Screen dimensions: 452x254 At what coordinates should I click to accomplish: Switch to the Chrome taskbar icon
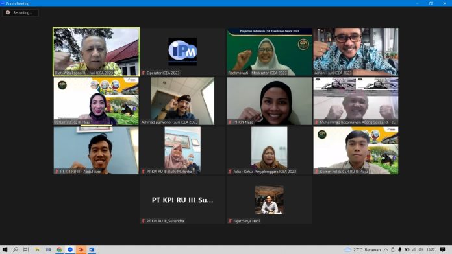pyautogui.click(x=59, y=249)
